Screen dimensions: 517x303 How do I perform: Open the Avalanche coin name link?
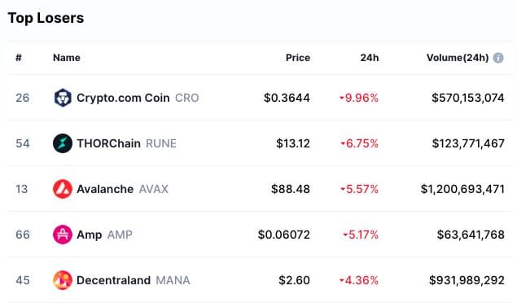[105, 189]
